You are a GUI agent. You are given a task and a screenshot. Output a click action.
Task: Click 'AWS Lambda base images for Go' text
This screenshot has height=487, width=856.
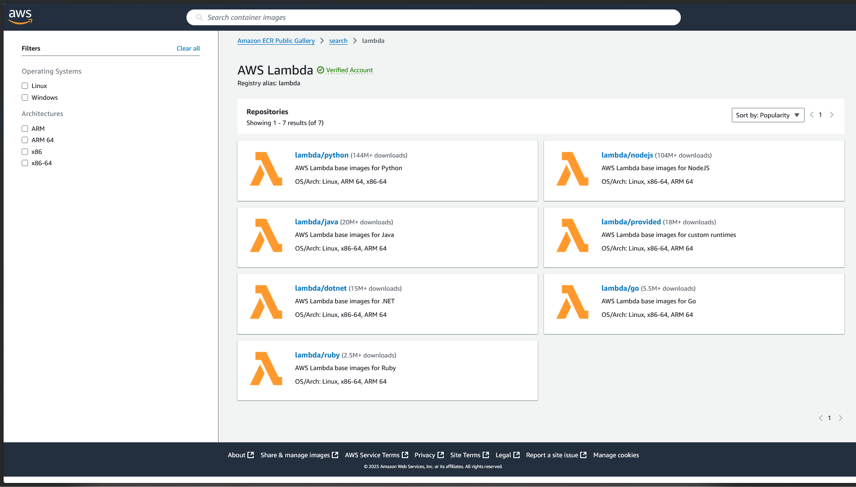pyautogui.click(x=649, y=301)
